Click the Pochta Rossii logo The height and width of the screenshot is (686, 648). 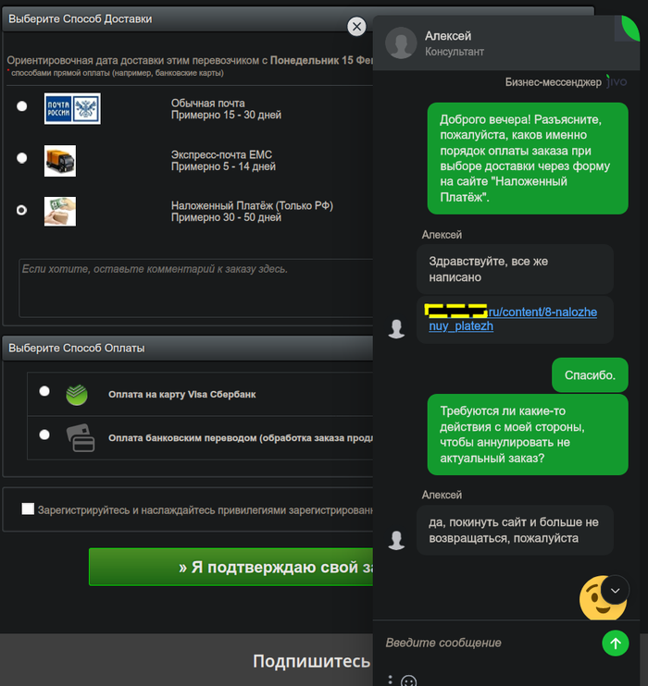coord(72,108)
